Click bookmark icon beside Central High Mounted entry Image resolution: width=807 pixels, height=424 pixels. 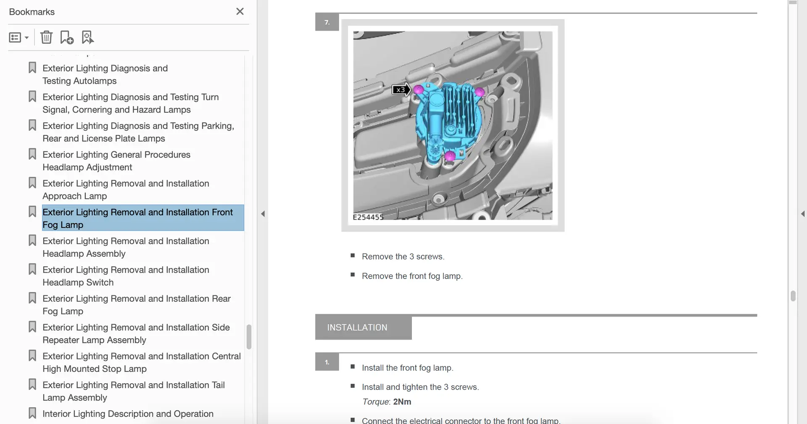[32, 356]
